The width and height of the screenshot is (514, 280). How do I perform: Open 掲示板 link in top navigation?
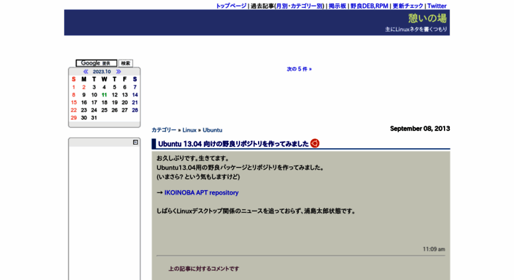(337, 6)
